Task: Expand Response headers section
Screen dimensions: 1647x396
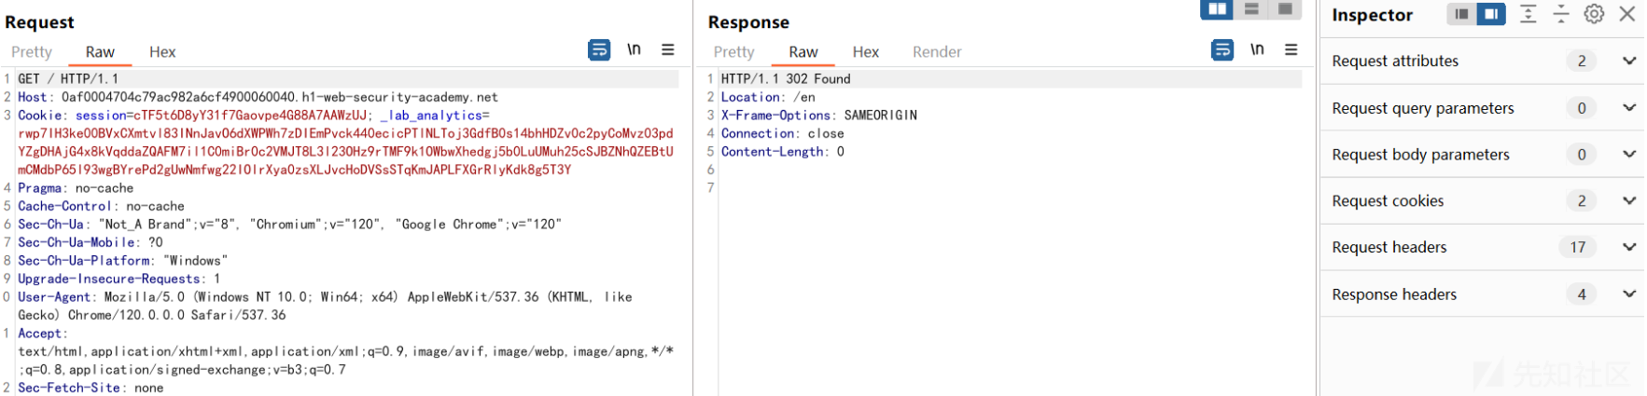Action: (x=1482, y=294)
